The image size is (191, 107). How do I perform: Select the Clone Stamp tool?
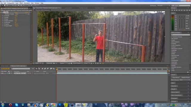pos(29,5)
